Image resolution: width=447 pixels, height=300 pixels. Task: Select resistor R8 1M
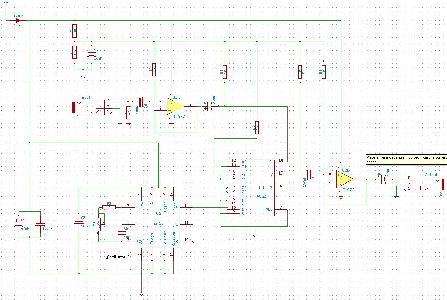(300, 72)
